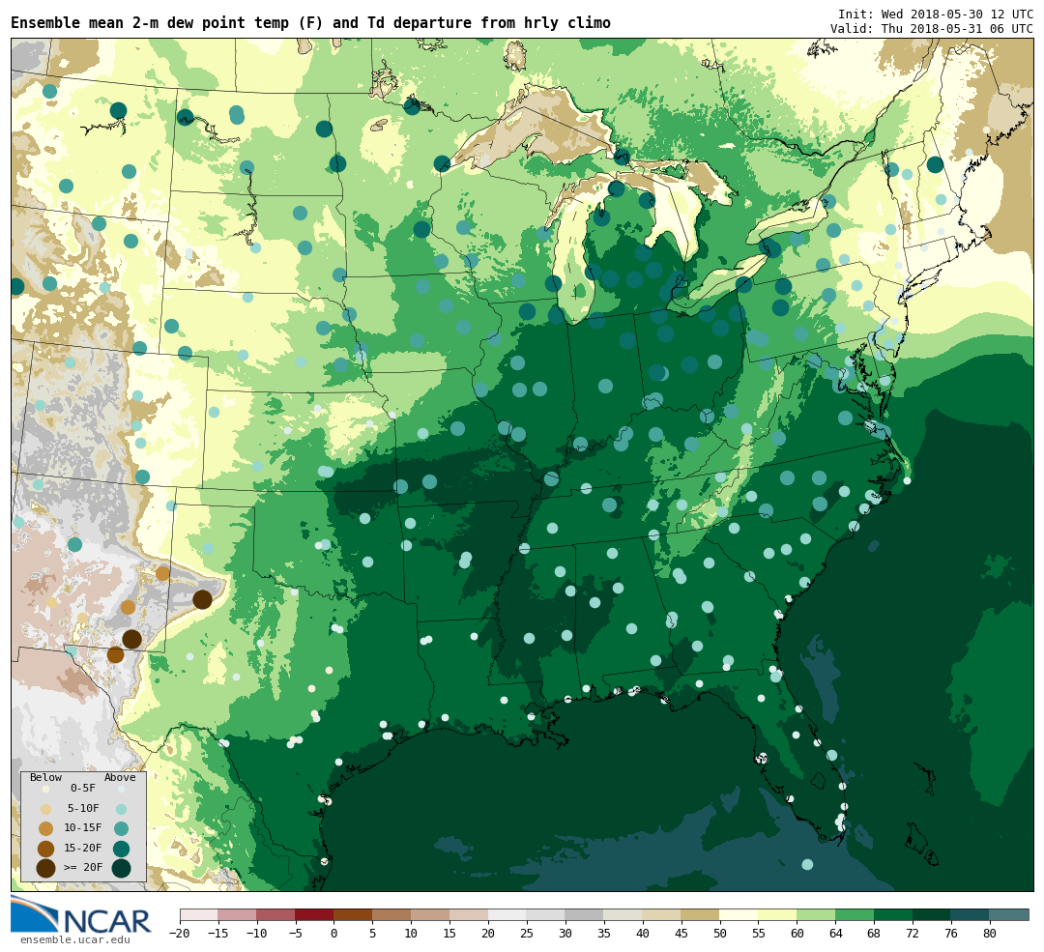Click the tan color bar segment between 45 and 50
Image resolution: width=1044 pixels, height=952 pixels.
[x=701, y=915]
